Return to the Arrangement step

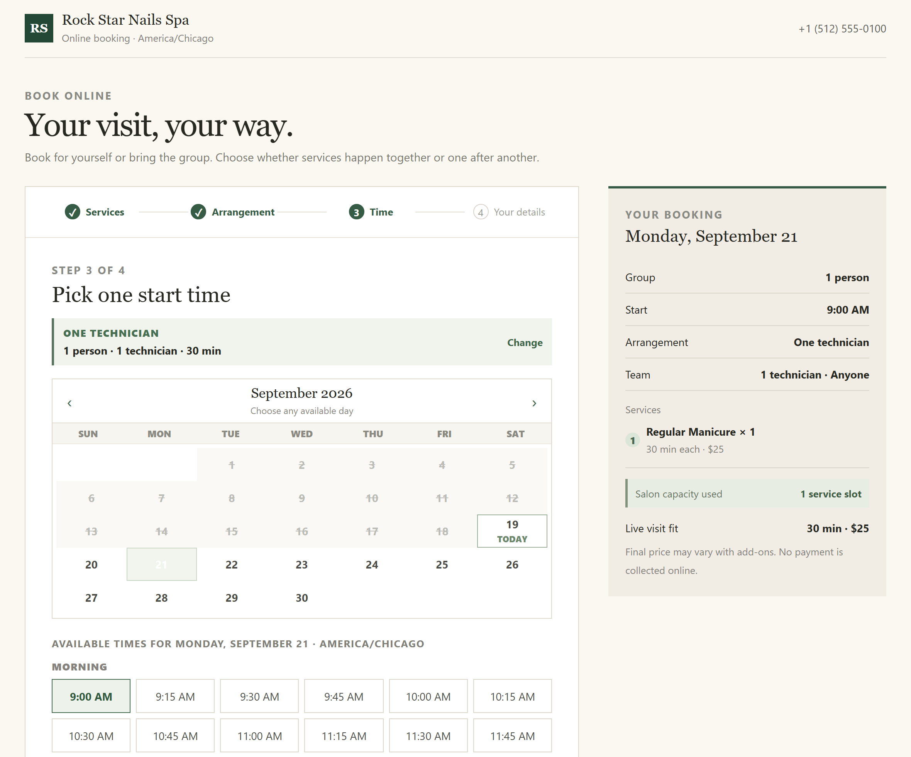232,212
